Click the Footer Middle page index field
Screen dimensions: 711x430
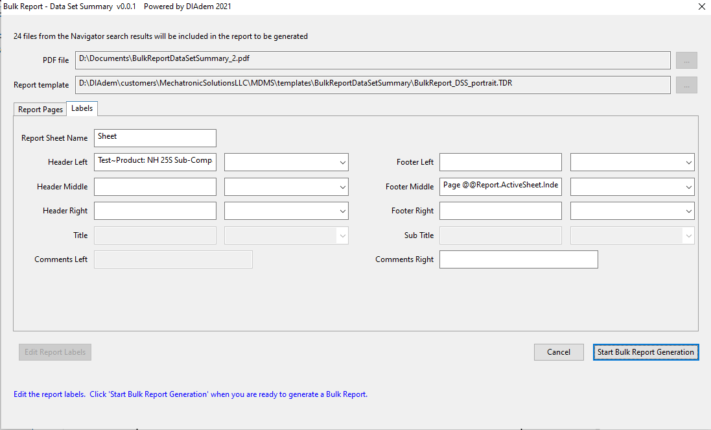click(500, 187)
